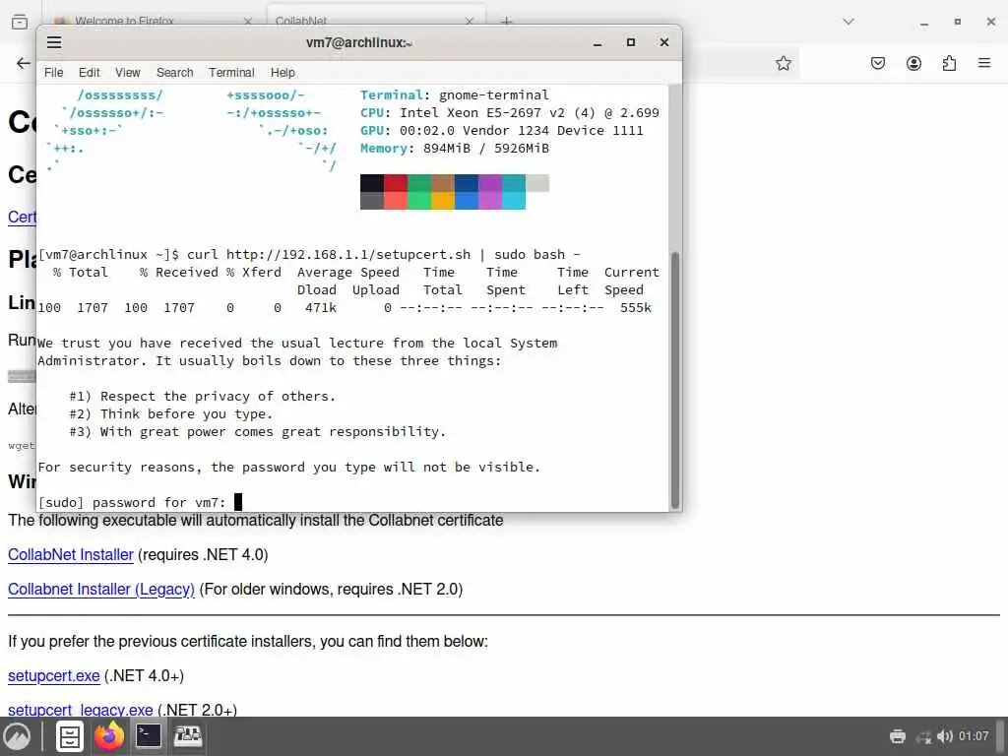Open the Pocket save icon in Firefox
The height and width of the screenshot is (756, 1008).
click(x=877, y=63)
